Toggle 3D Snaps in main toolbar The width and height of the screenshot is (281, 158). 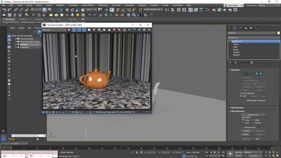(x=118, y=10)
